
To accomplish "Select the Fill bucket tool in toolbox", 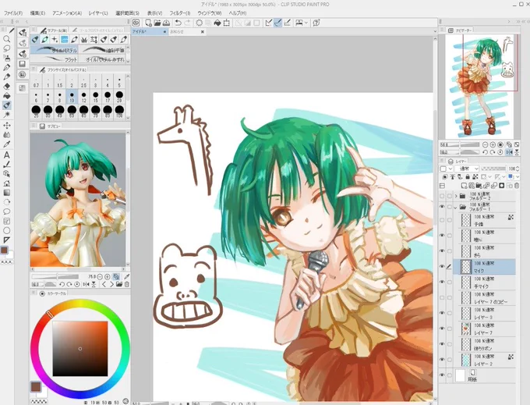I will (6, 96).
